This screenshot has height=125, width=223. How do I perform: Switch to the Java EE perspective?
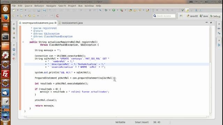point(192,16)
